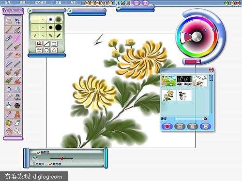Choose the blue cone sharpen tool

coord(17,88)
